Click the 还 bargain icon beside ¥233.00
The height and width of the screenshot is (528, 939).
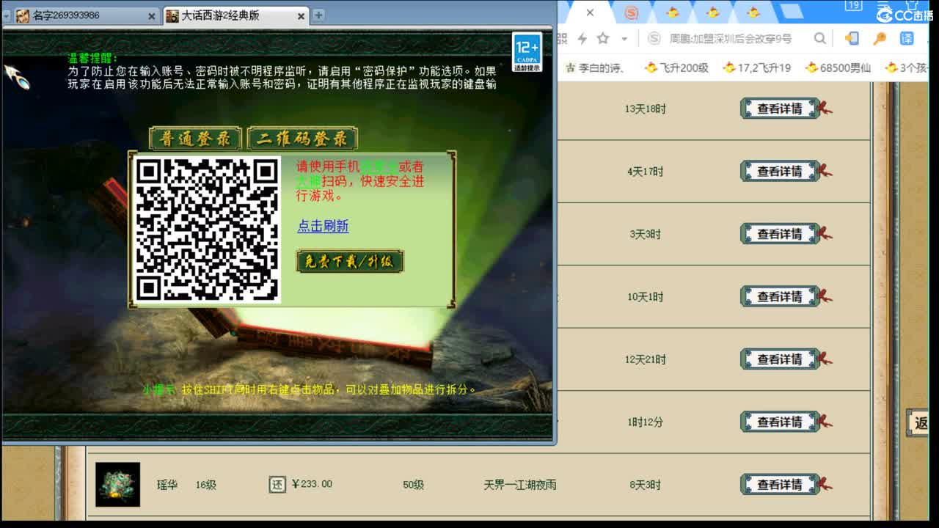[277, 485]
